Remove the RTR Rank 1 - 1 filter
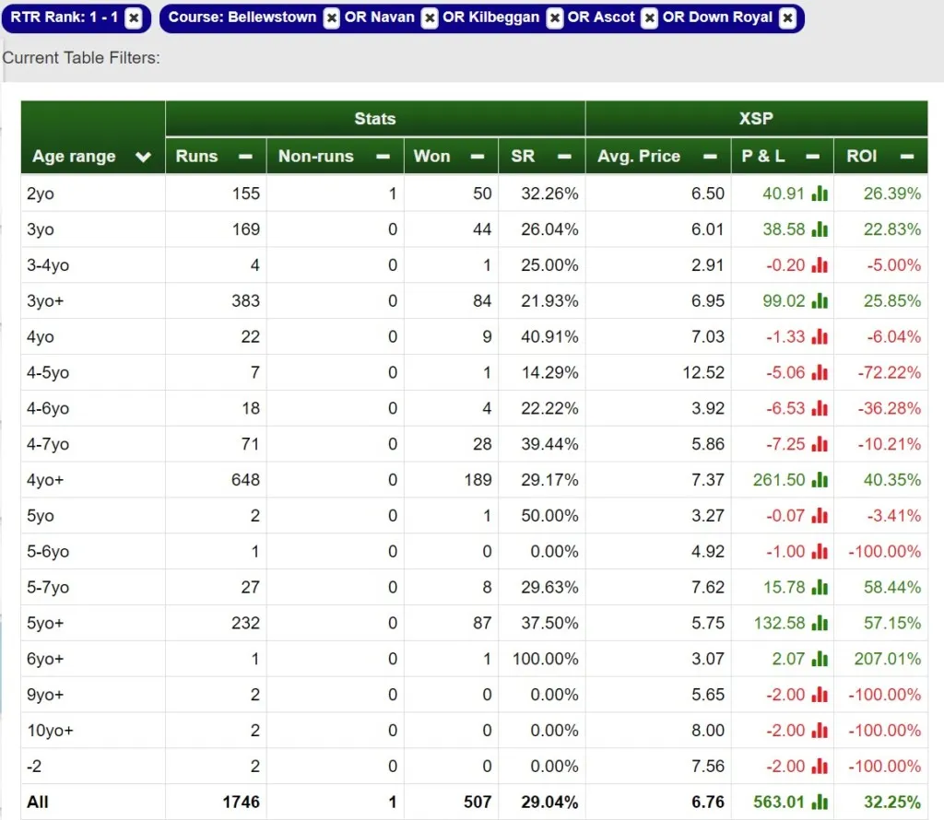Viewport: 944px width, 820px height. (x=134, y=18)
